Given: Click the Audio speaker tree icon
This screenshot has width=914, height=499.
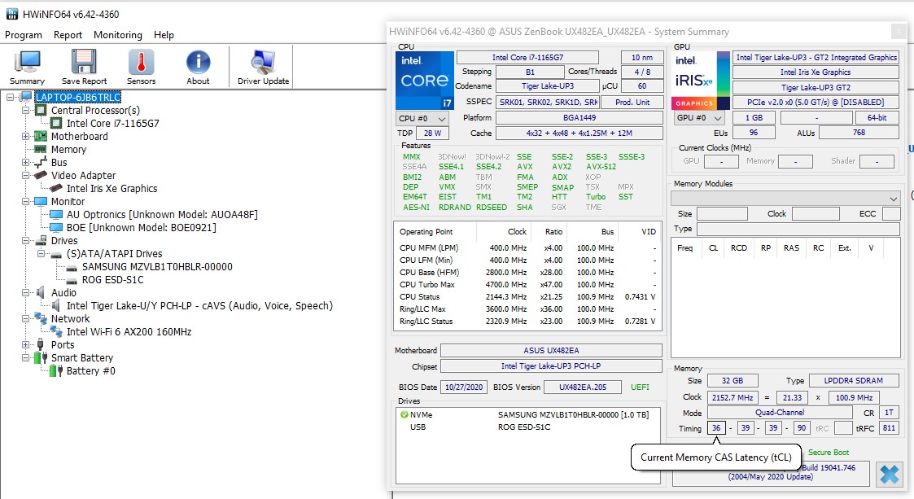Looking at the screenshot, I should point(41,292).
